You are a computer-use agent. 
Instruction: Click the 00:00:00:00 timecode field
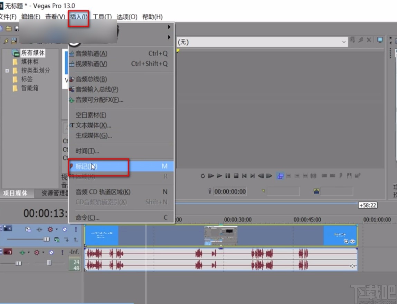coord(230,192)
